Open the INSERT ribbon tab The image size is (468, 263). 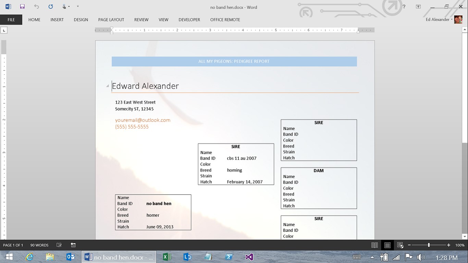point(57,20)
